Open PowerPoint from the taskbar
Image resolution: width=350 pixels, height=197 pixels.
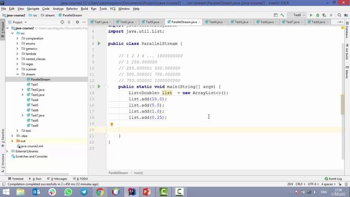click(147, 192)
